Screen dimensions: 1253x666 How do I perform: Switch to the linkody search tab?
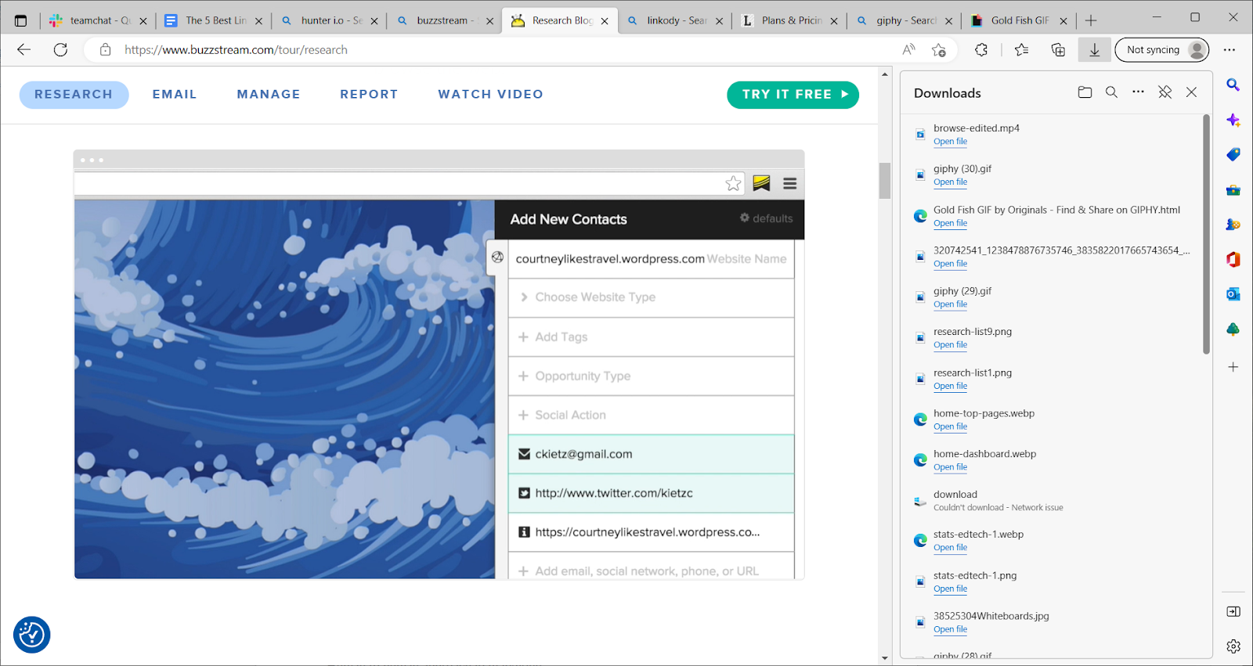click(676, 20)
